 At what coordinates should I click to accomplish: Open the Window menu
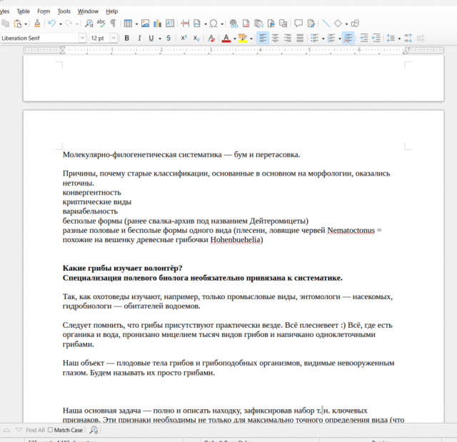[88, 11]
